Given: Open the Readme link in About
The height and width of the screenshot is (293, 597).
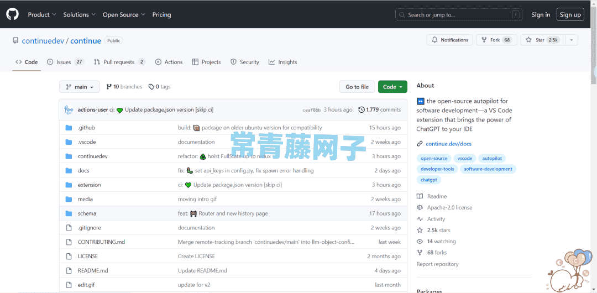Looking at the screenshot, I should 432,196.
